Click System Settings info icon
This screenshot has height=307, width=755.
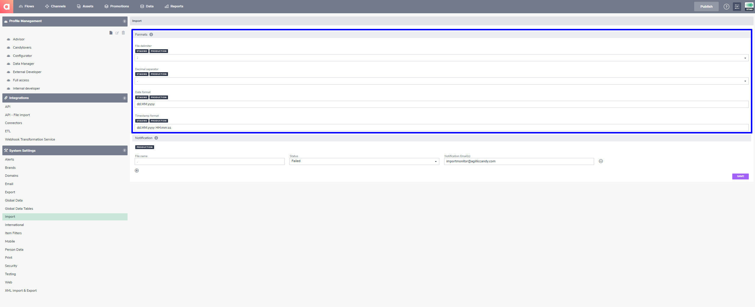[x=124, y=151]
